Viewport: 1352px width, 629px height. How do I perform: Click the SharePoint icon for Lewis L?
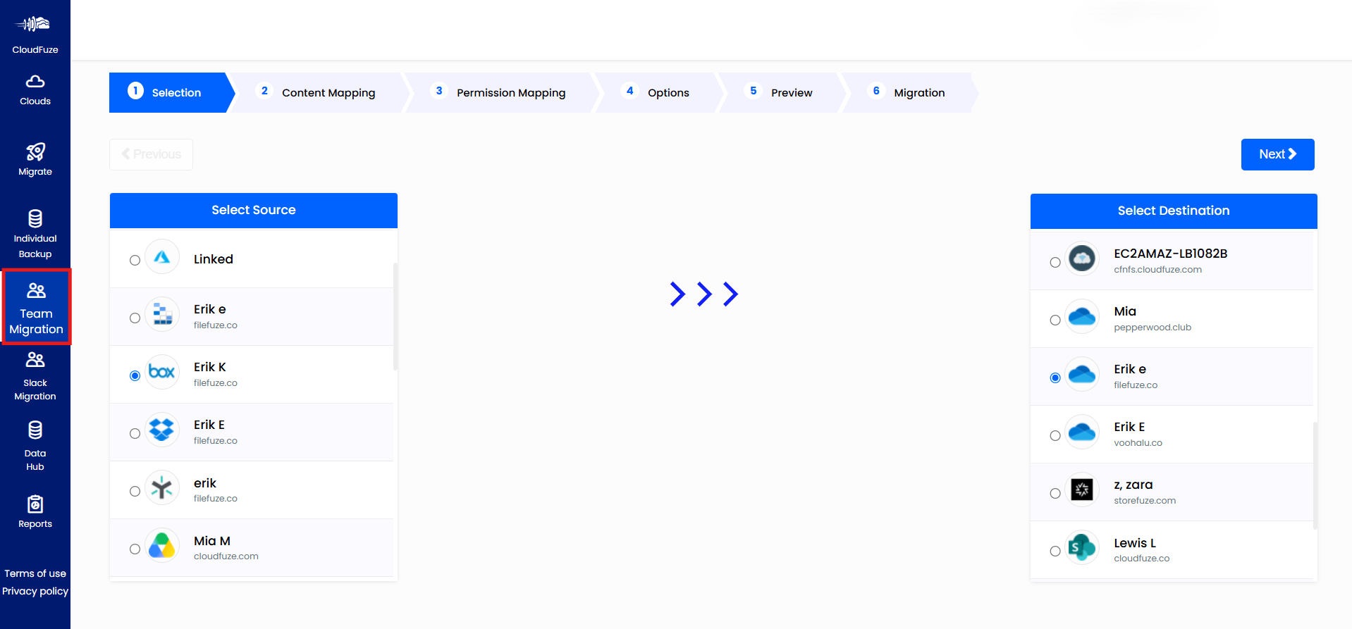[x=1082, y=547]
